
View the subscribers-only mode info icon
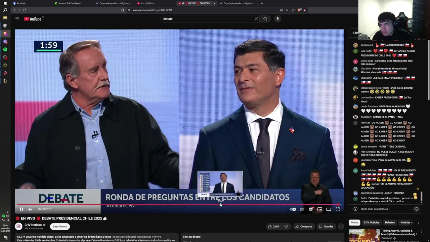tap(355, 209)
